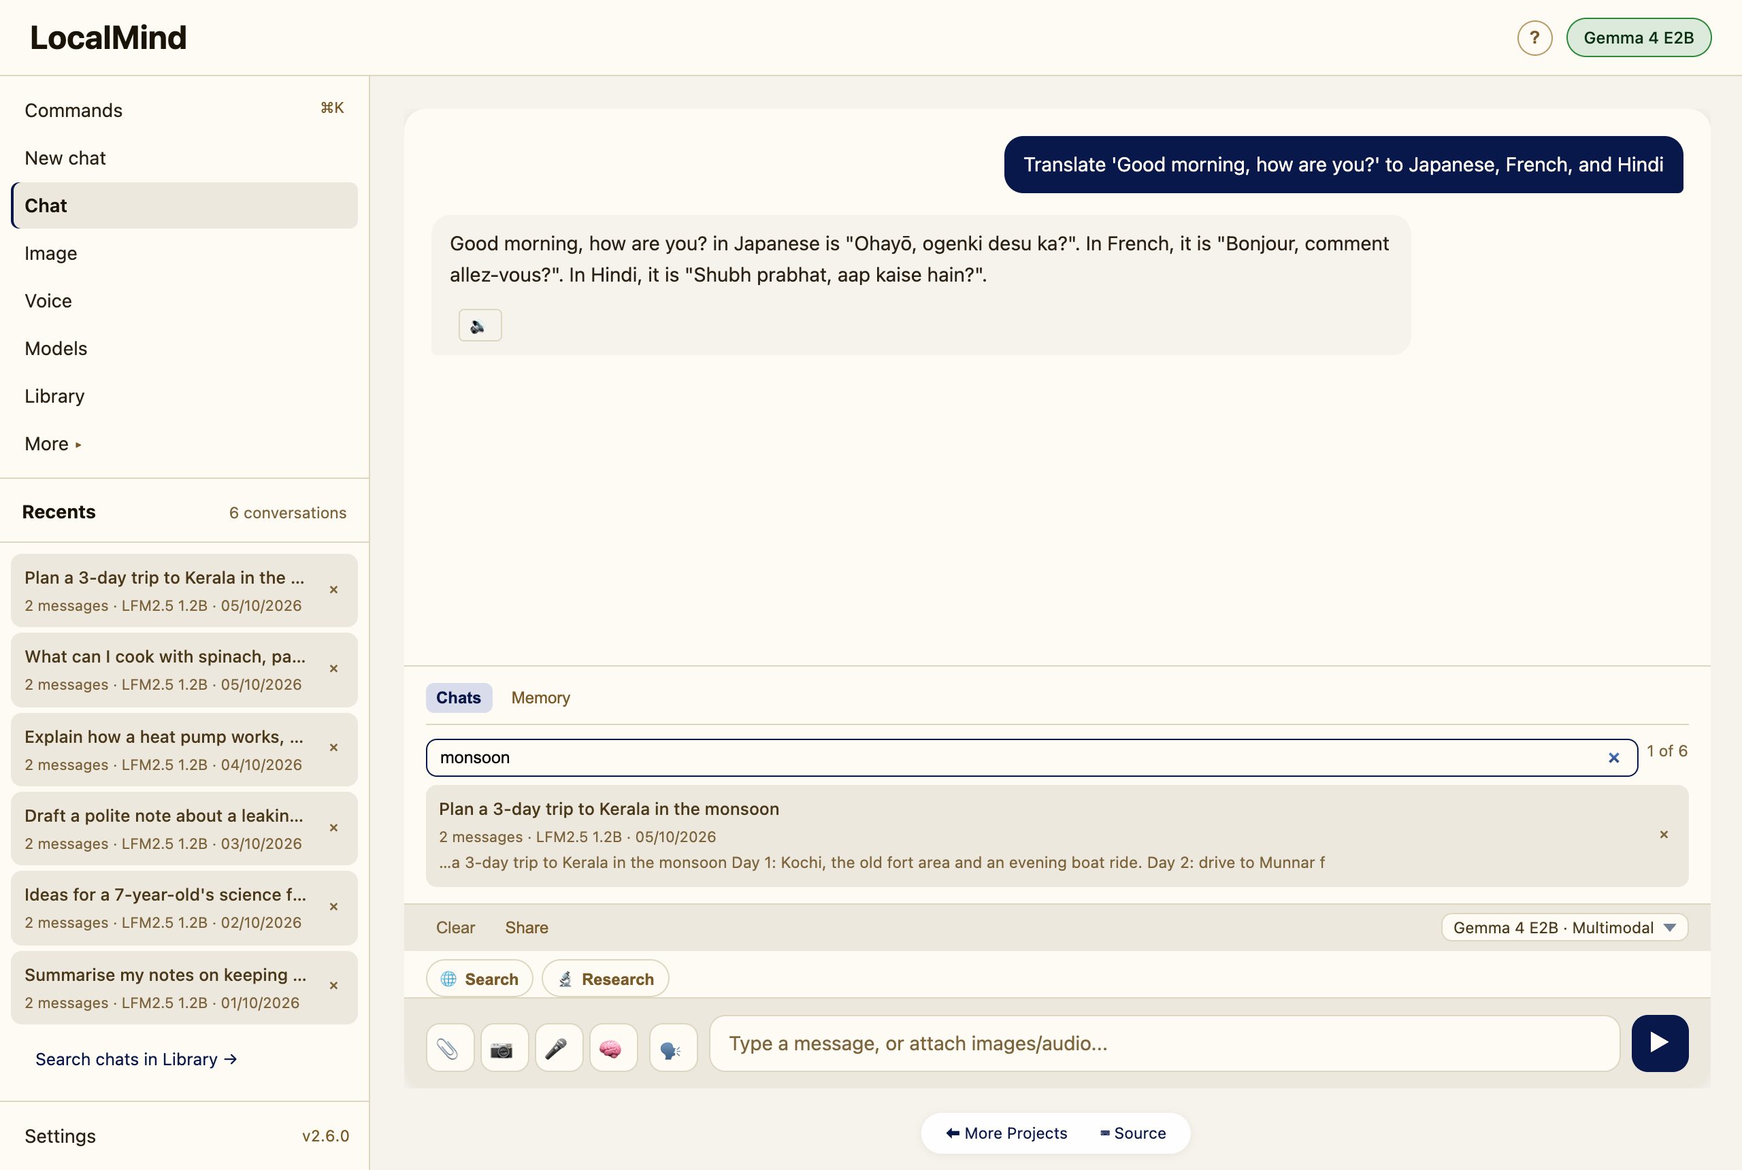Open the Commands palette entry
Screen dimensions: 1742x1170
pos(184,110)
